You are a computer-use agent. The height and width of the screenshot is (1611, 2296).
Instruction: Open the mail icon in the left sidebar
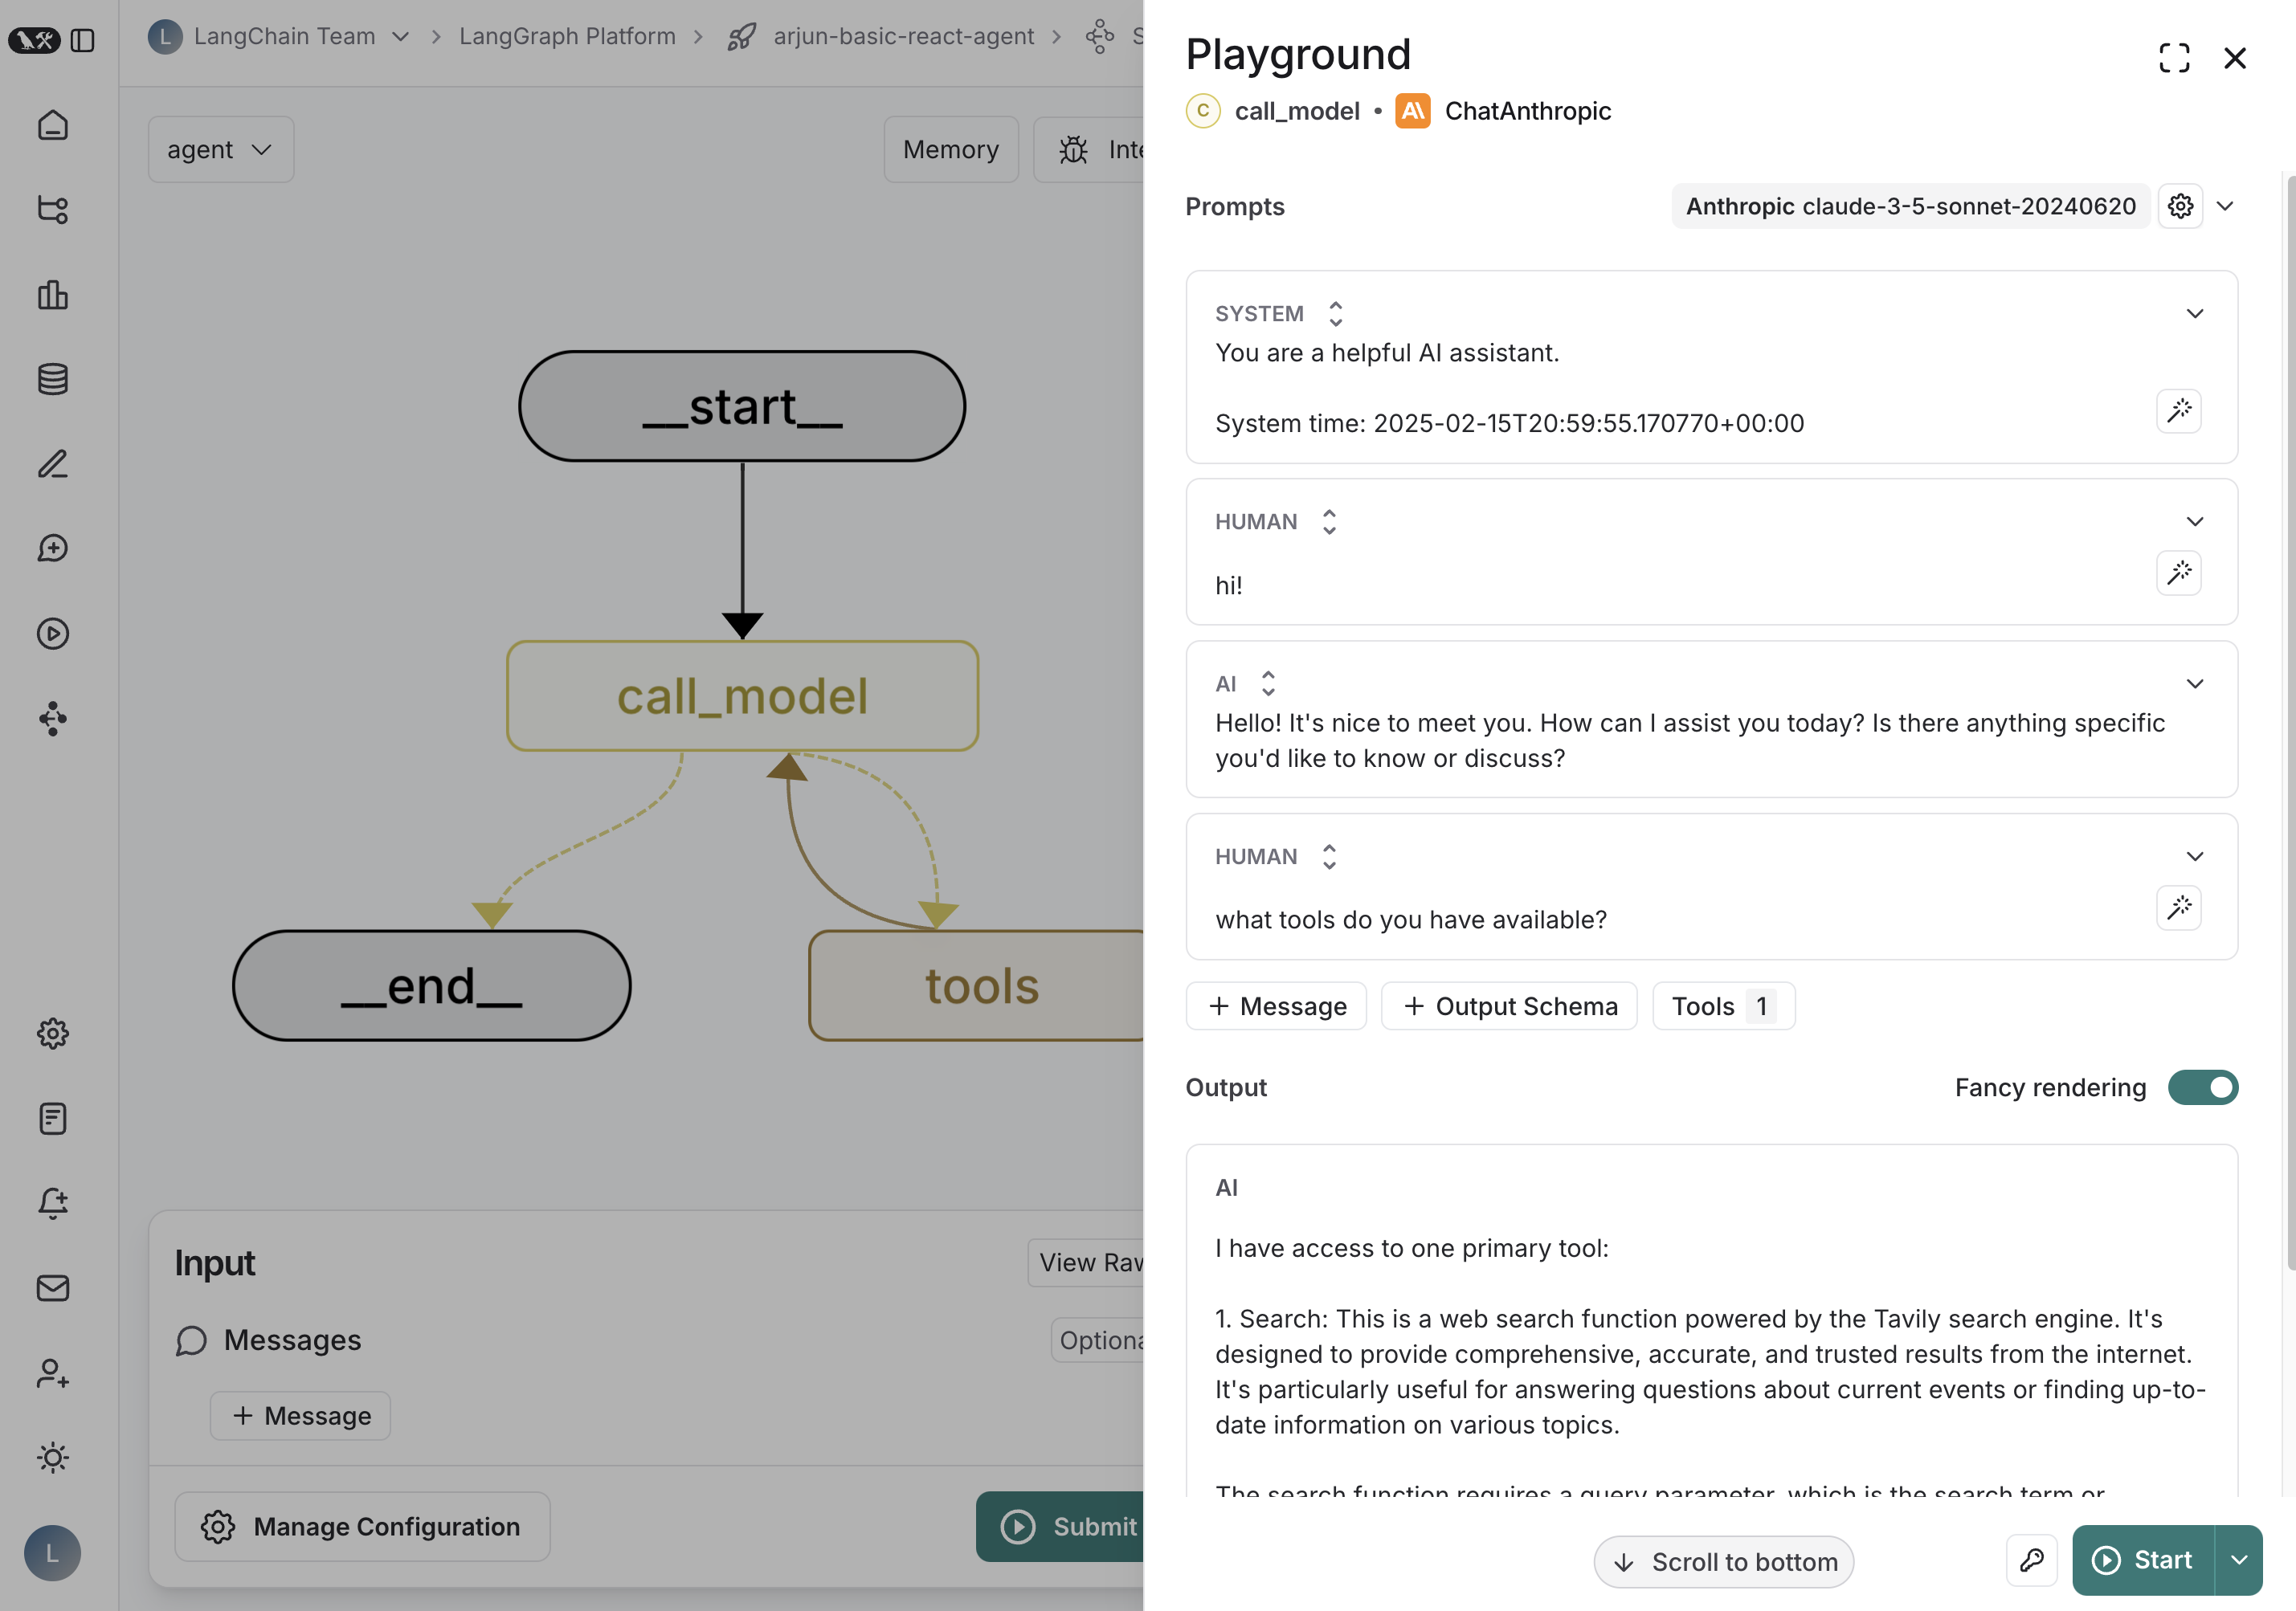pos(53,1288)
